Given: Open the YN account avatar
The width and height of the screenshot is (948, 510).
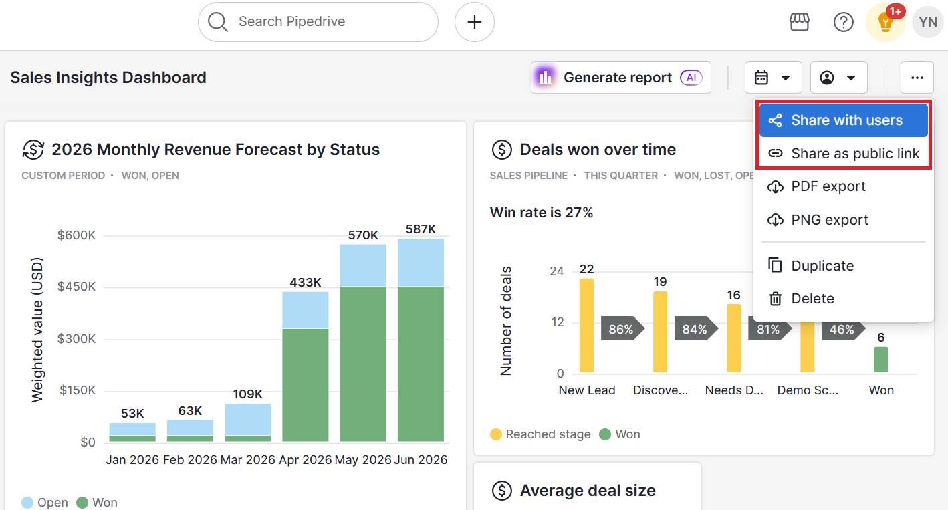Looking at the screenshot, I should pos(928,22).
